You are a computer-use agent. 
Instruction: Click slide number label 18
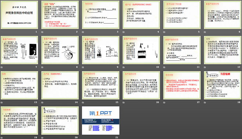click(x=239, y=102)
